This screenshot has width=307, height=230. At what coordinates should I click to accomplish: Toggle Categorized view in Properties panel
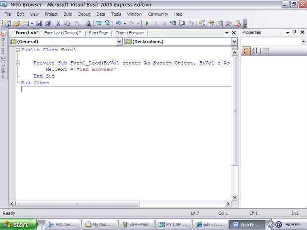(x=246, y=51)
